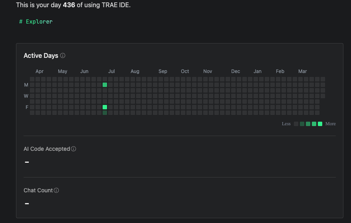Select the bright green Friday cell in the heatmap
This screenshot has width=351, height=223.
coord(105,107)
